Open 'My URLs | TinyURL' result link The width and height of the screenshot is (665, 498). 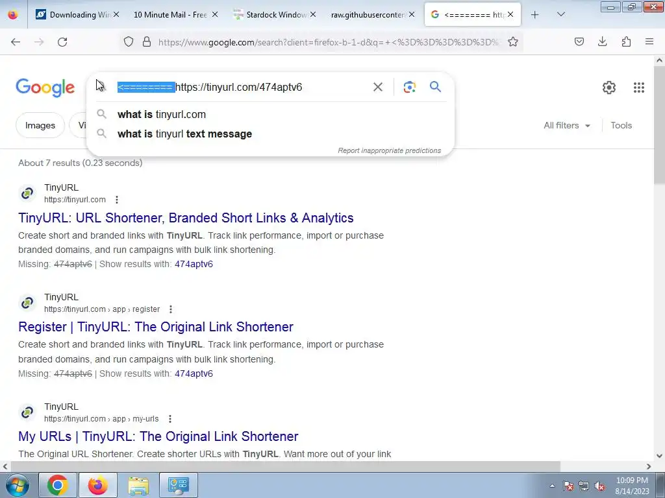(158, 436)
